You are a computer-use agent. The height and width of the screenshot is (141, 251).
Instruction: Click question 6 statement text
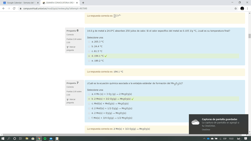pos(158,31)
